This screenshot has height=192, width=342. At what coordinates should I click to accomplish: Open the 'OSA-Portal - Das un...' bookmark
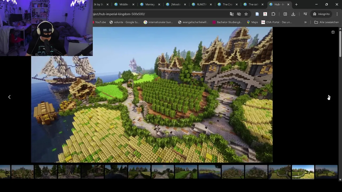277,22
